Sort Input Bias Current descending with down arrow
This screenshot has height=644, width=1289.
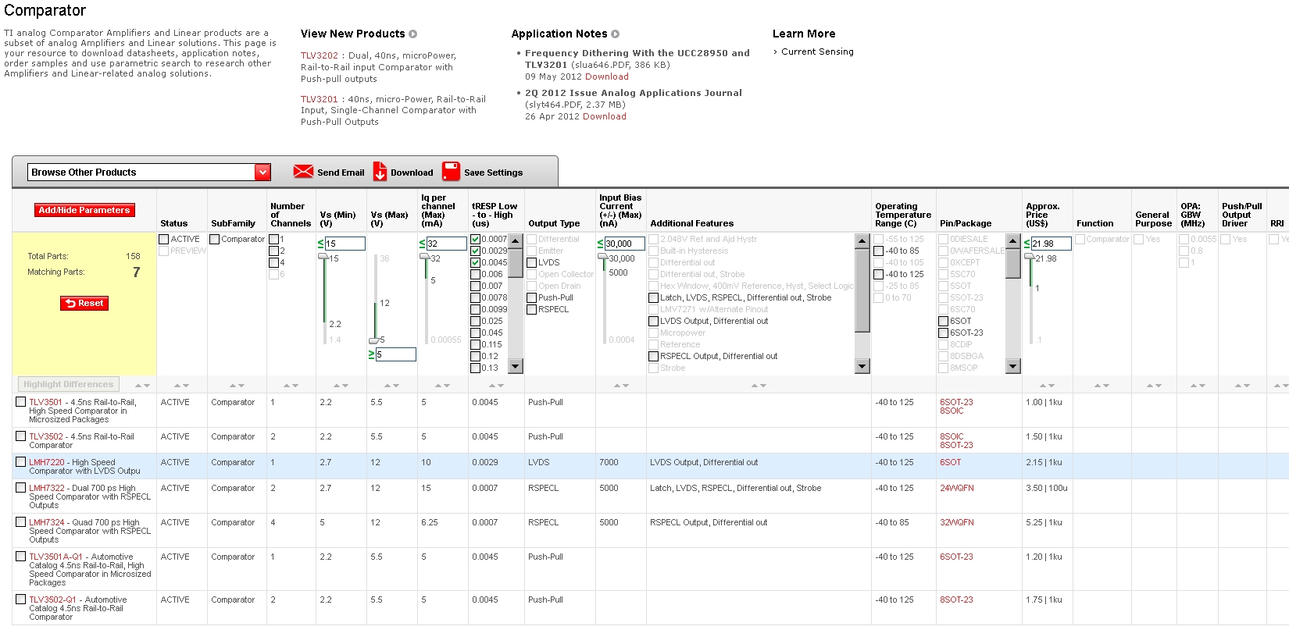[626, 386]
